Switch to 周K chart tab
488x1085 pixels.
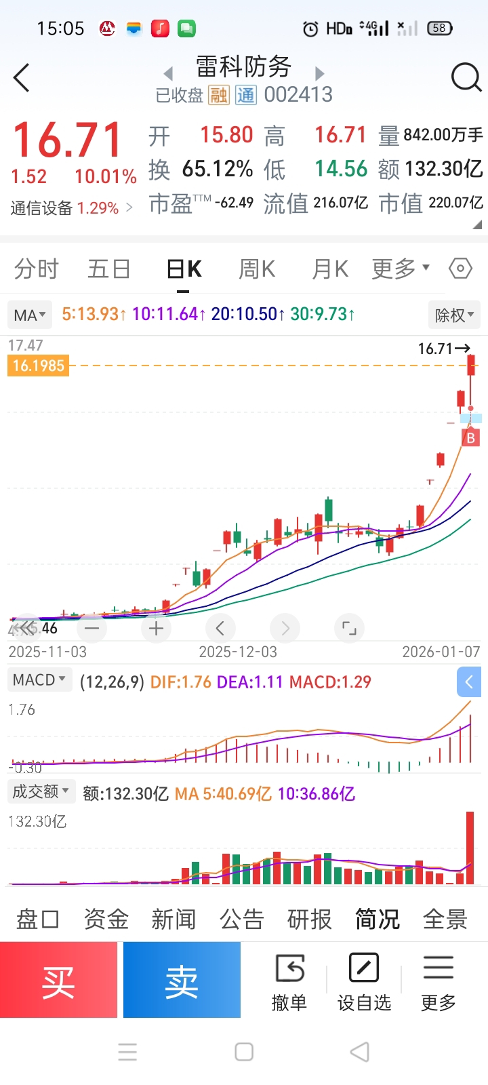tap(257, 269)
